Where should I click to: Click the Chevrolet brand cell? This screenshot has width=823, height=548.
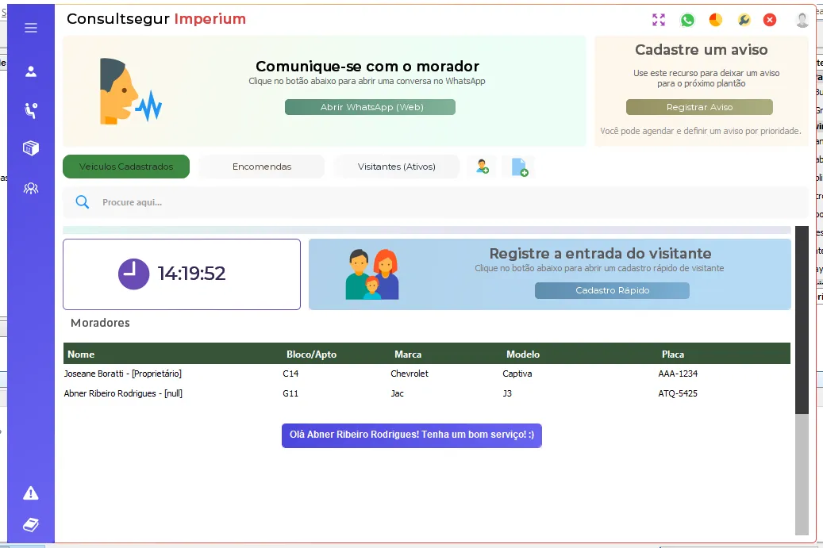pos(410,374)
